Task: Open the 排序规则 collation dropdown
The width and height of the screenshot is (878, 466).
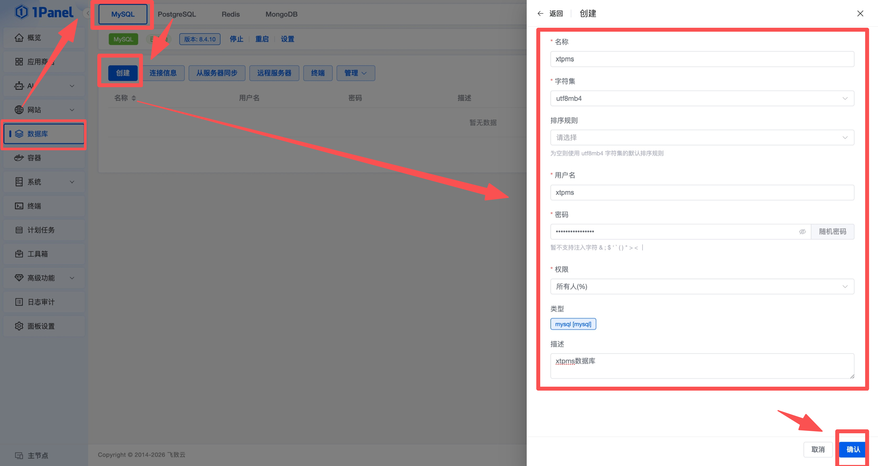Action: pos(702,137)
